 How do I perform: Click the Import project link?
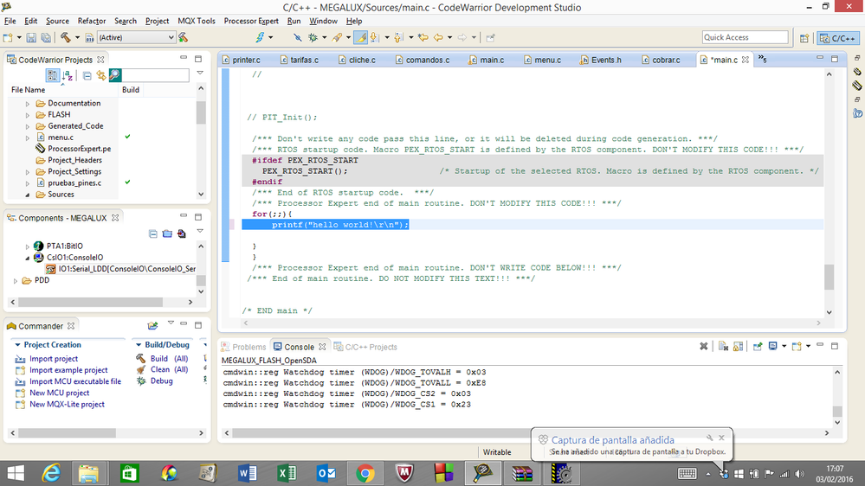coord(54,359)
